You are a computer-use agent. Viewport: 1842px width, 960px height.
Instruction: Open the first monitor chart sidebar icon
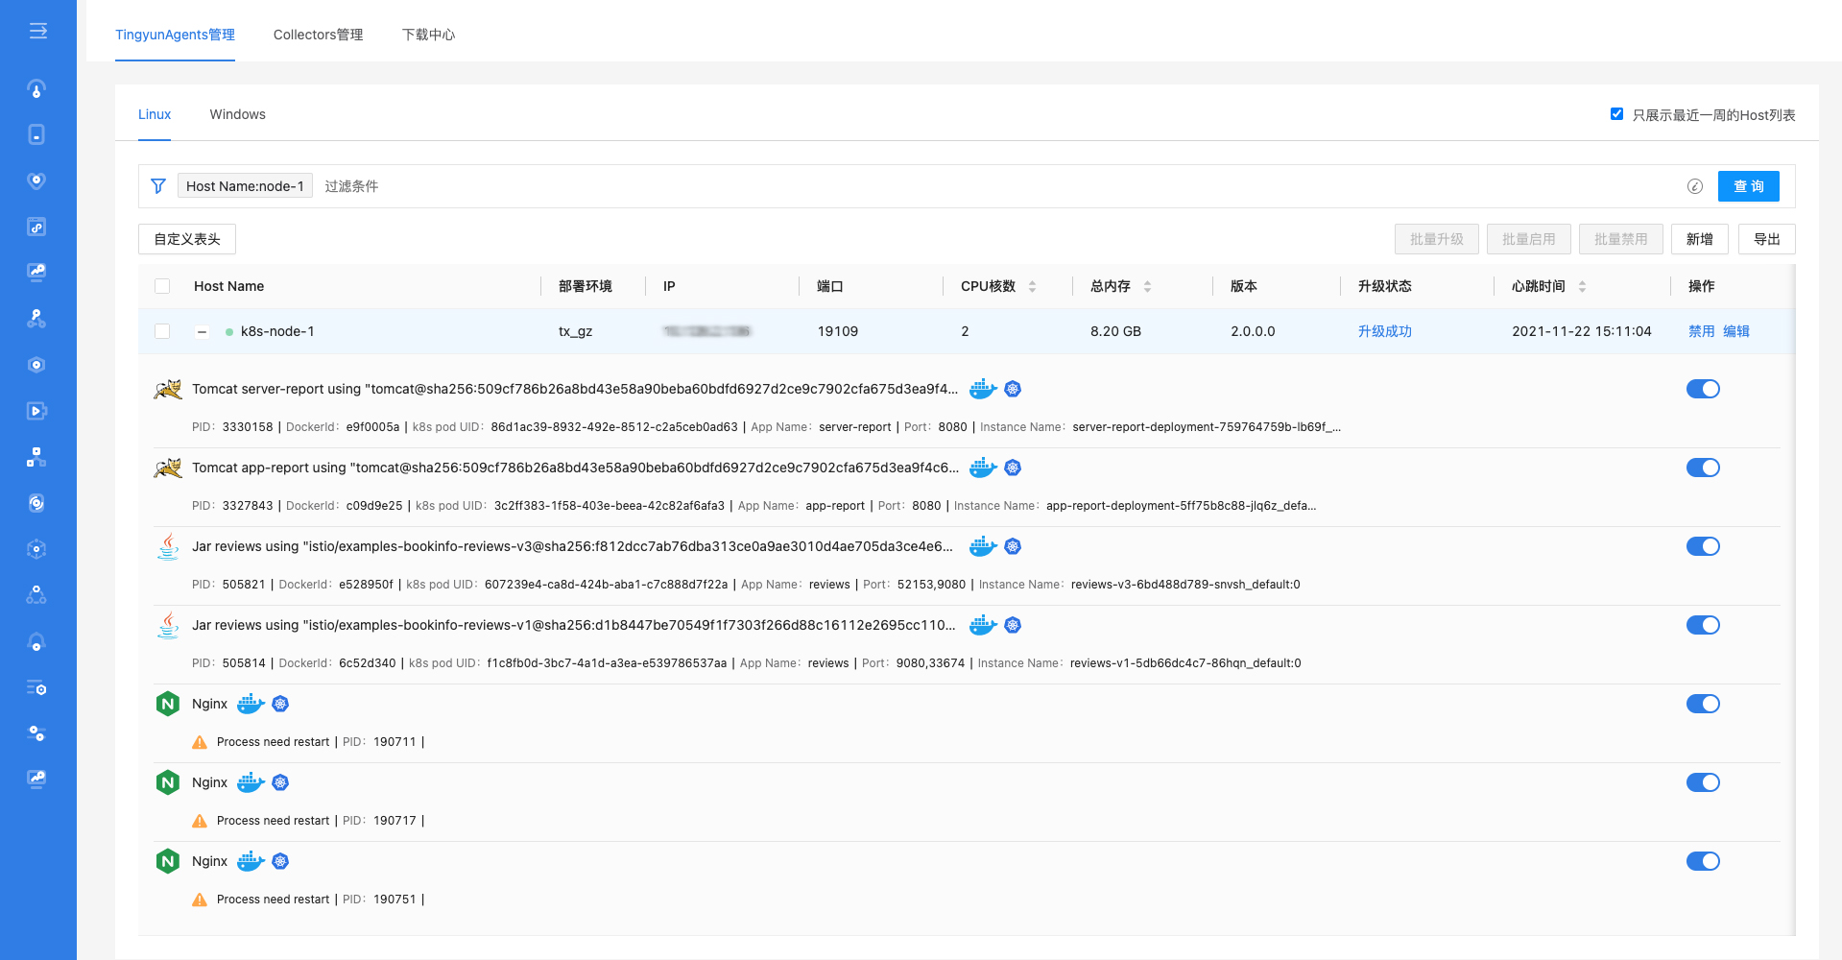36,272
